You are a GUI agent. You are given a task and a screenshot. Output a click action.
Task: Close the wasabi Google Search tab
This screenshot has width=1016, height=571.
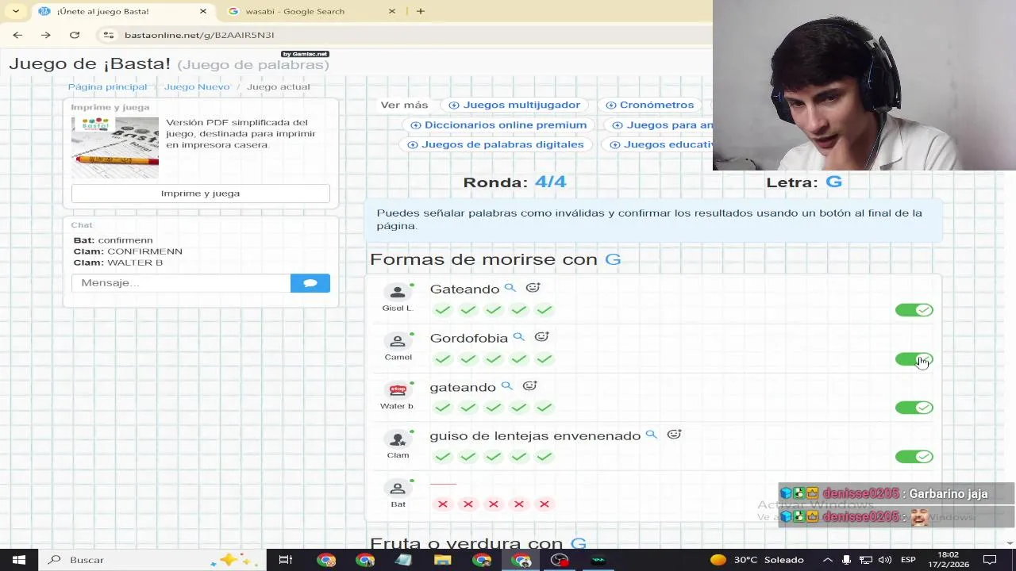tap(392, 11)
